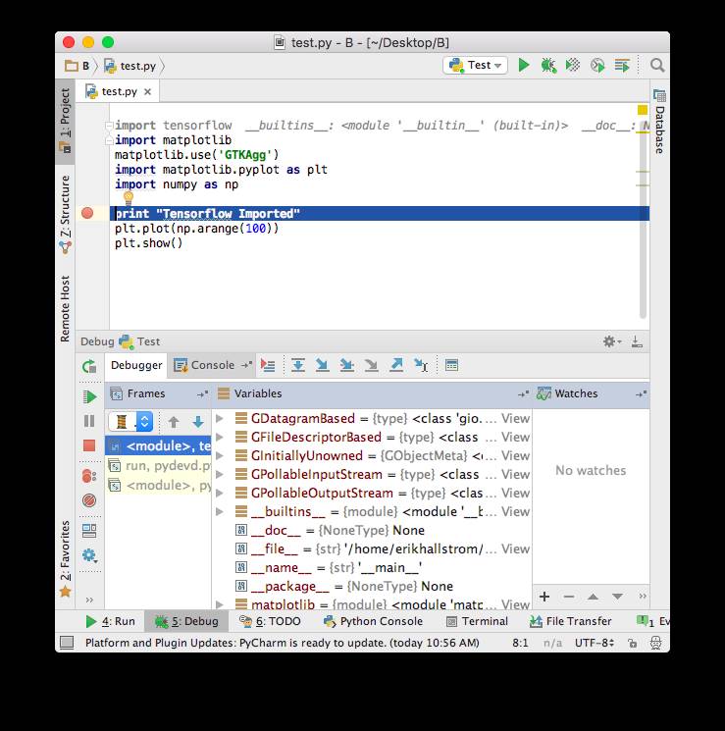Launch the profile run icon

coord(597,66)
